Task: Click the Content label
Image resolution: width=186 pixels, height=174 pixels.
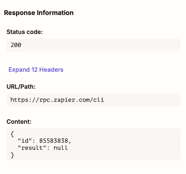Action: [x=19, y=121]
